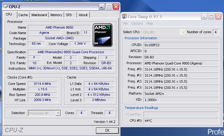Viewport: 224px width, 136px height.
Task: Click the VID 1.3000v field
Action: click(x=181, y=100)
